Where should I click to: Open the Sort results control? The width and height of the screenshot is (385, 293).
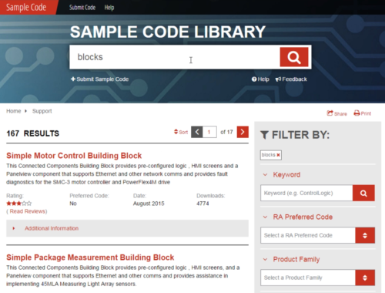(x=181, y=132)
